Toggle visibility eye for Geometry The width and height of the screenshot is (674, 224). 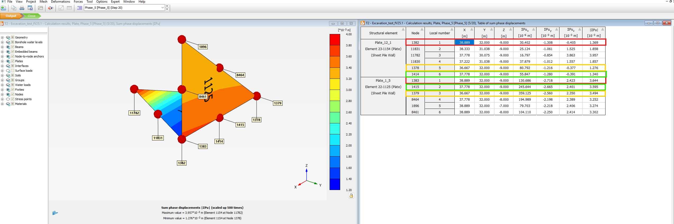[x=8, y=38]
